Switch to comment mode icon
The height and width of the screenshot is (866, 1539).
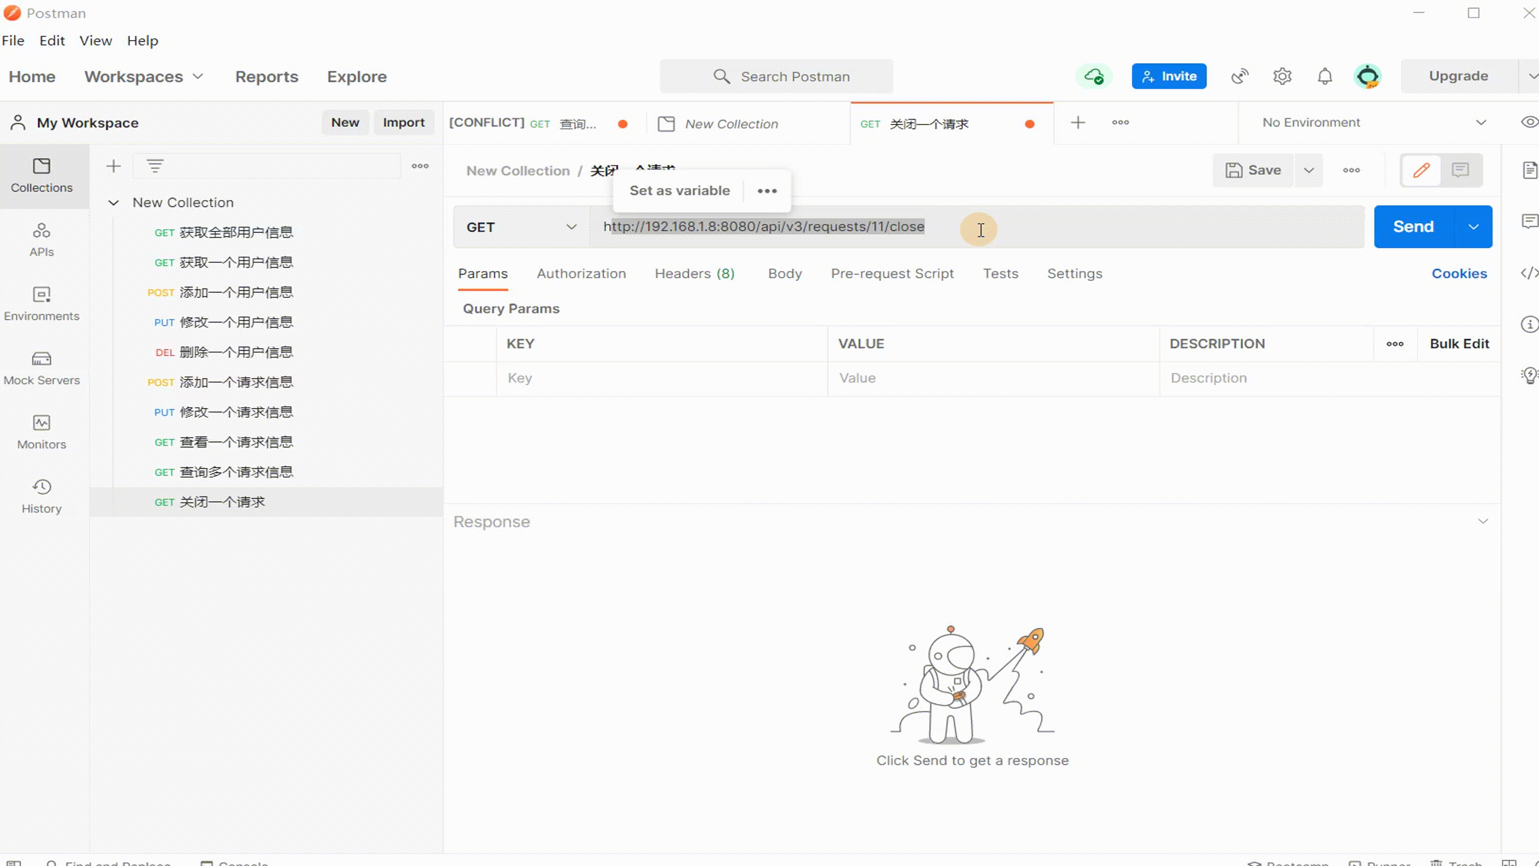pyautogui.click(x=1460, y=170)
